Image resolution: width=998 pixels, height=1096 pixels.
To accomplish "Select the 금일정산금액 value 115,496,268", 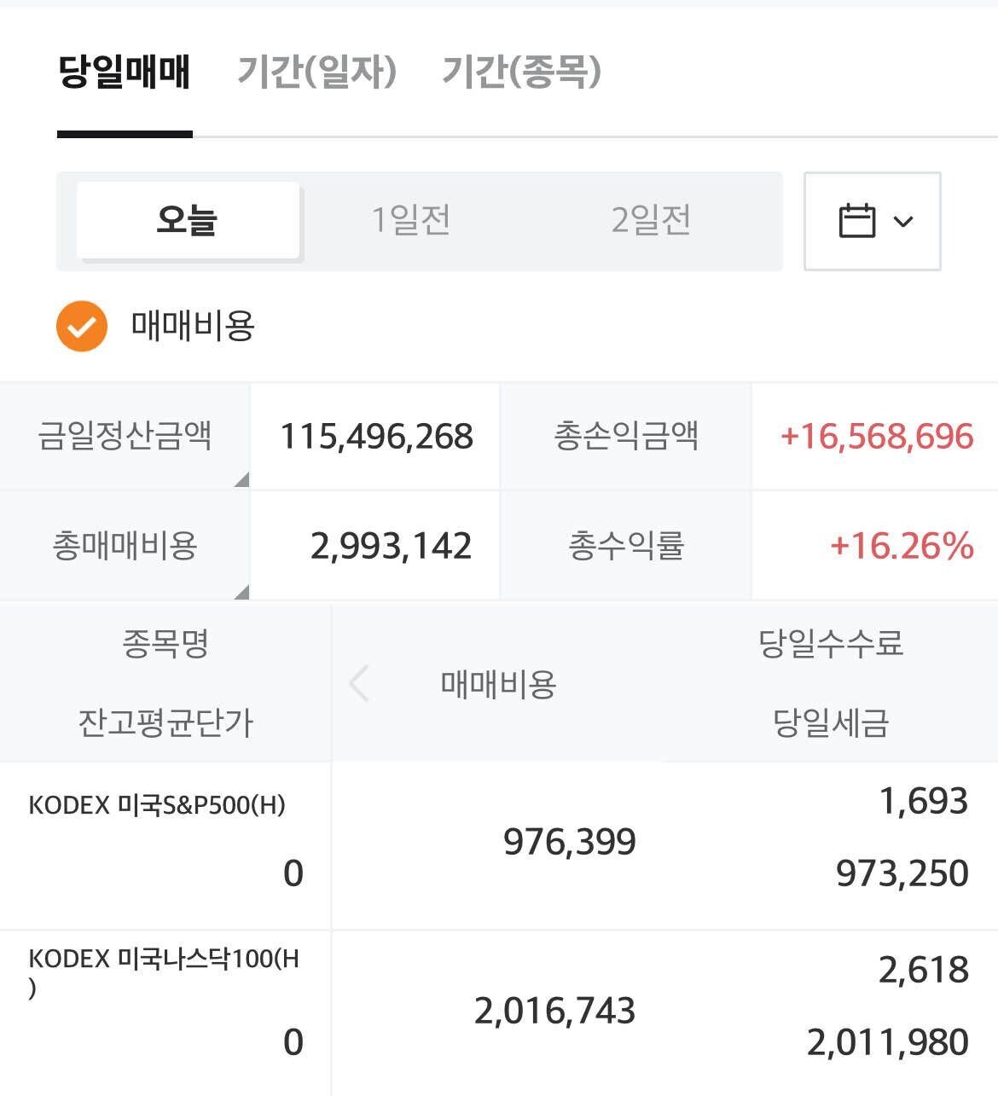I will (x=375, y=437).
